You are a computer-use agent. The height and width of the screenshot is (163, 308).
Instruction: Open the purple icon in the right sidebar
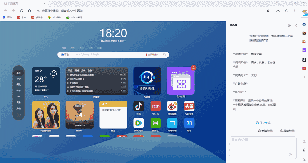pos(304,50)
